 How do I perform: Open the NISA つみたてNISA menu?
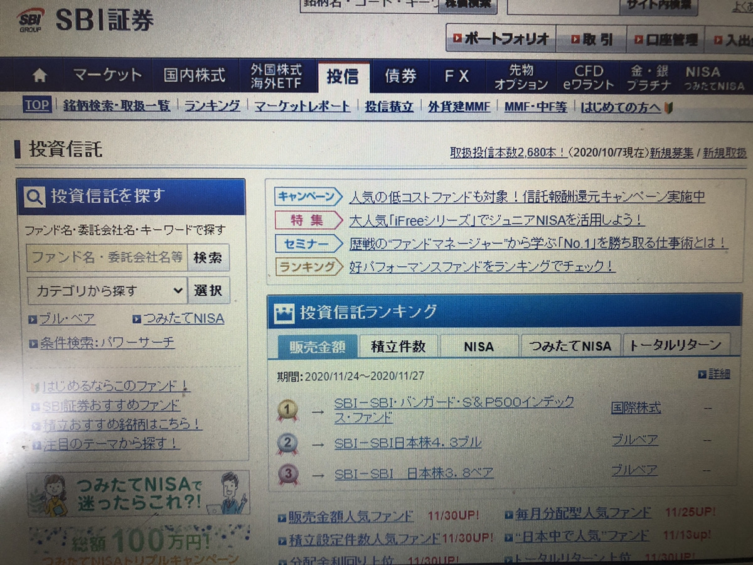pyautogui.click(x=714, y=78)
